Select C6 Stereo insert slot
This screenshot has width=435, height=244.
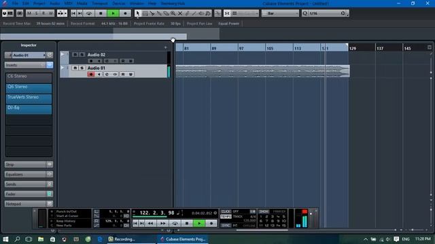tap(29, 77)
